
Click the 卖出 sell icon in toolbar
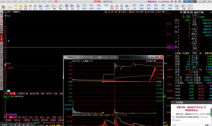click(35, 7)
